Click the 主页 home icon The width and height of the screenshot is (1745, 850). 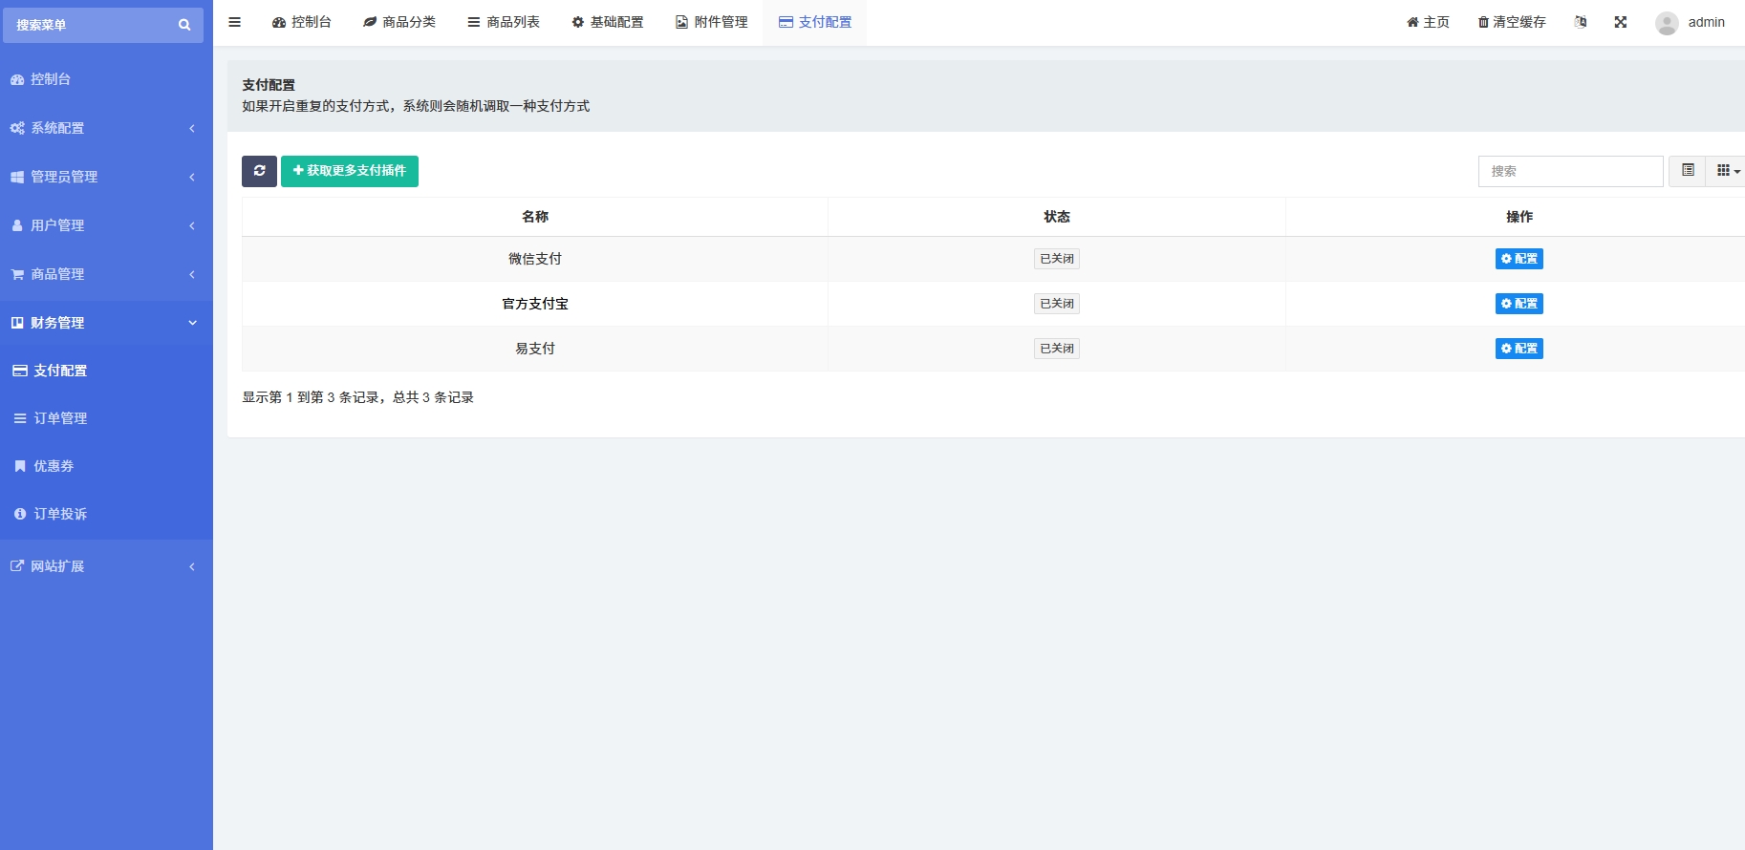click(1412, 22)
